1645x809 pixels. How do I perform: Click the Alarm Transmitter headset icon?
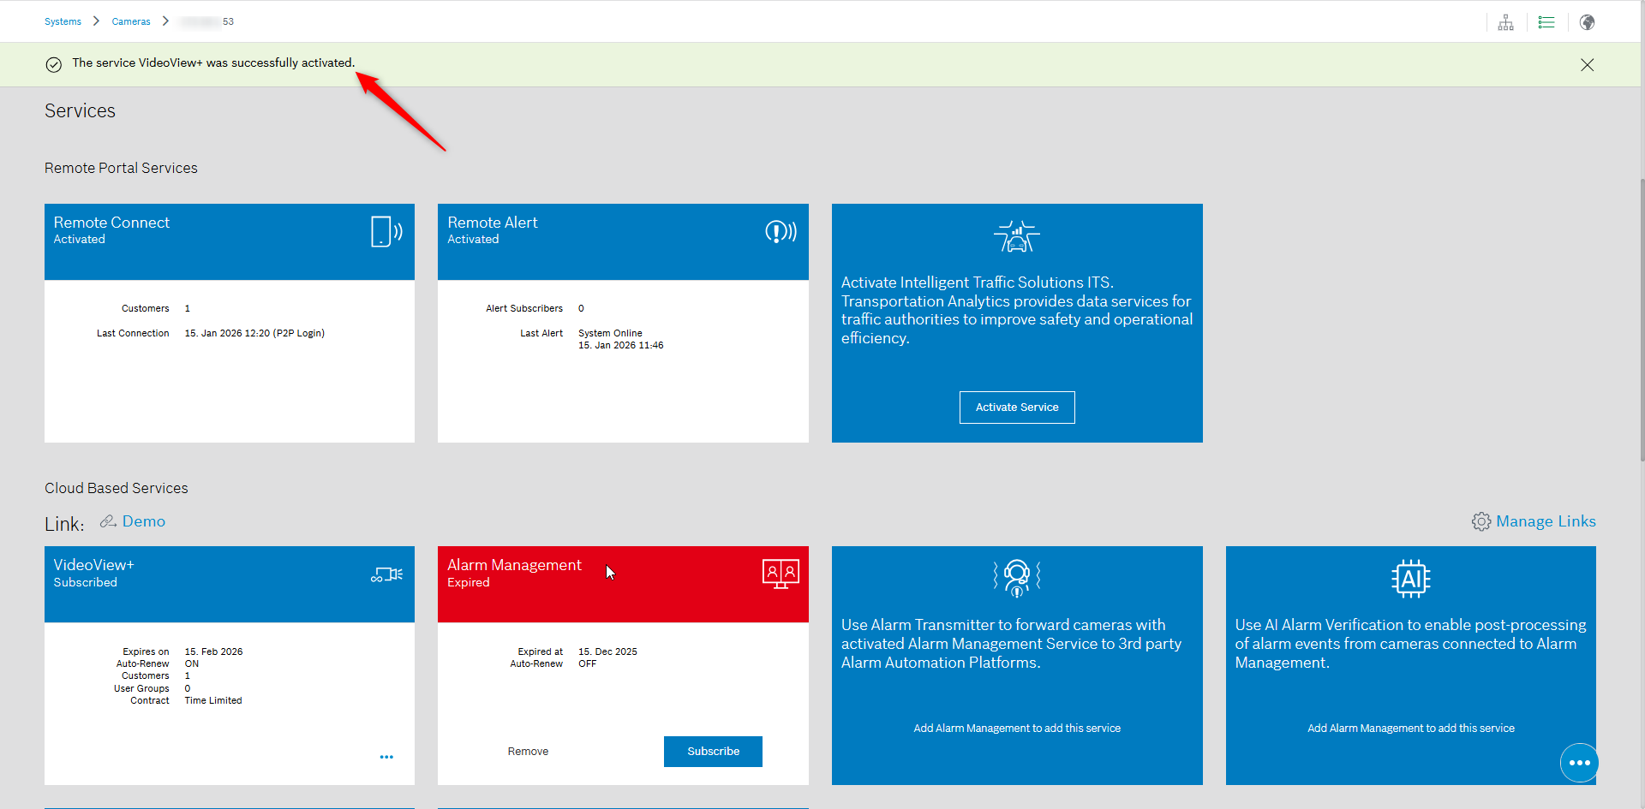point(1017,578)
